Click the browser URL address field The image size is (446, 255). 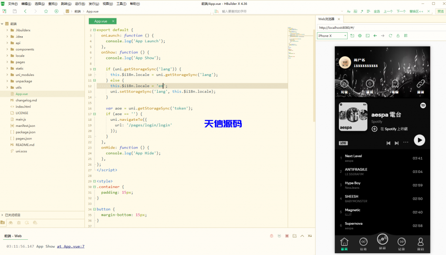379,27
